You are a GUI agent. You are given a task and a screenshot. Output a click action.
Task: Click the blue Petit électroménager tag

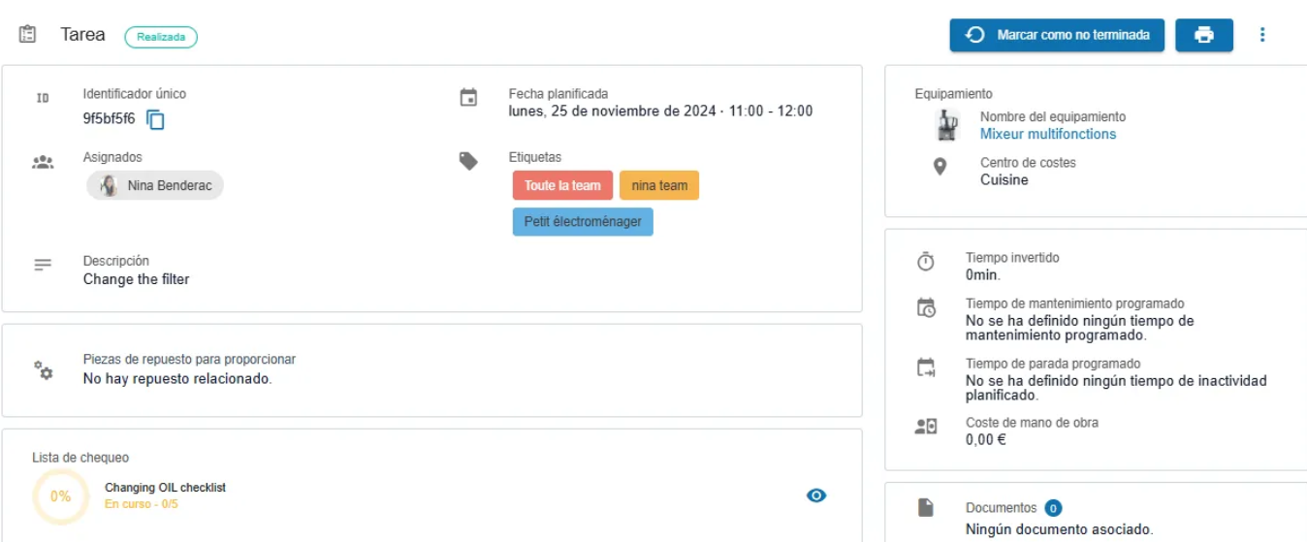[x=583, y=221]
